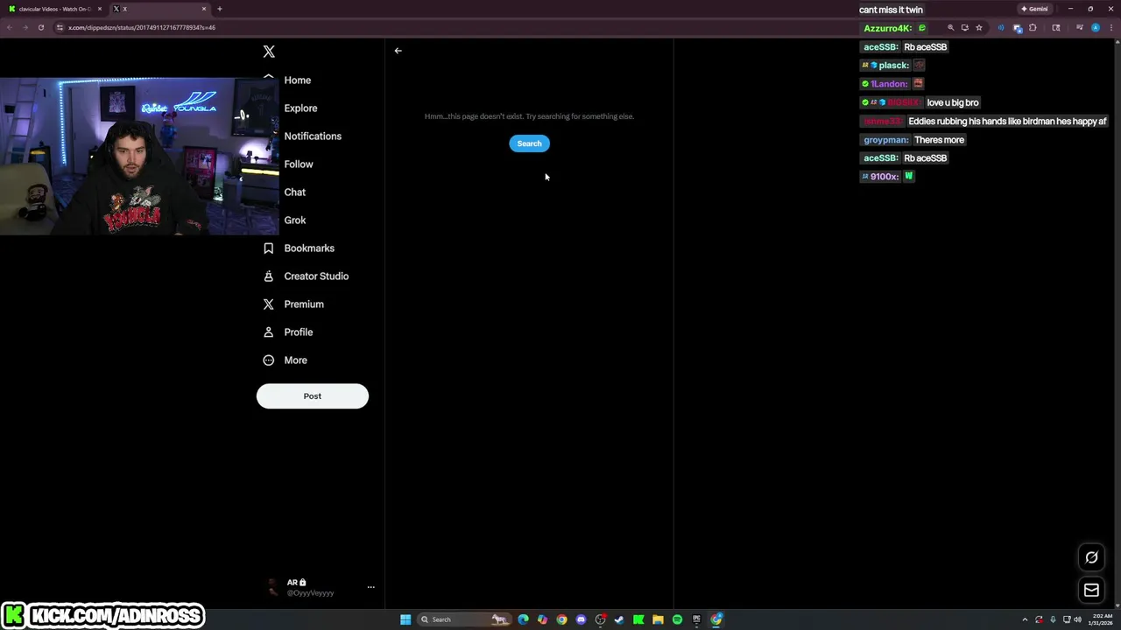Viewport: 1121px width, 630px height.
Task: Select Follow in the X sidebar
Action: [298, 164]
